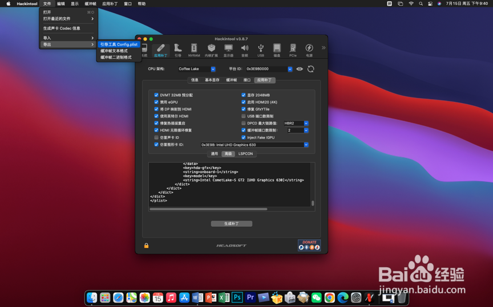
Task: Toggle Inject Fake IGPU checkbox
Action: pyautogui.click(x=243, y=137)
